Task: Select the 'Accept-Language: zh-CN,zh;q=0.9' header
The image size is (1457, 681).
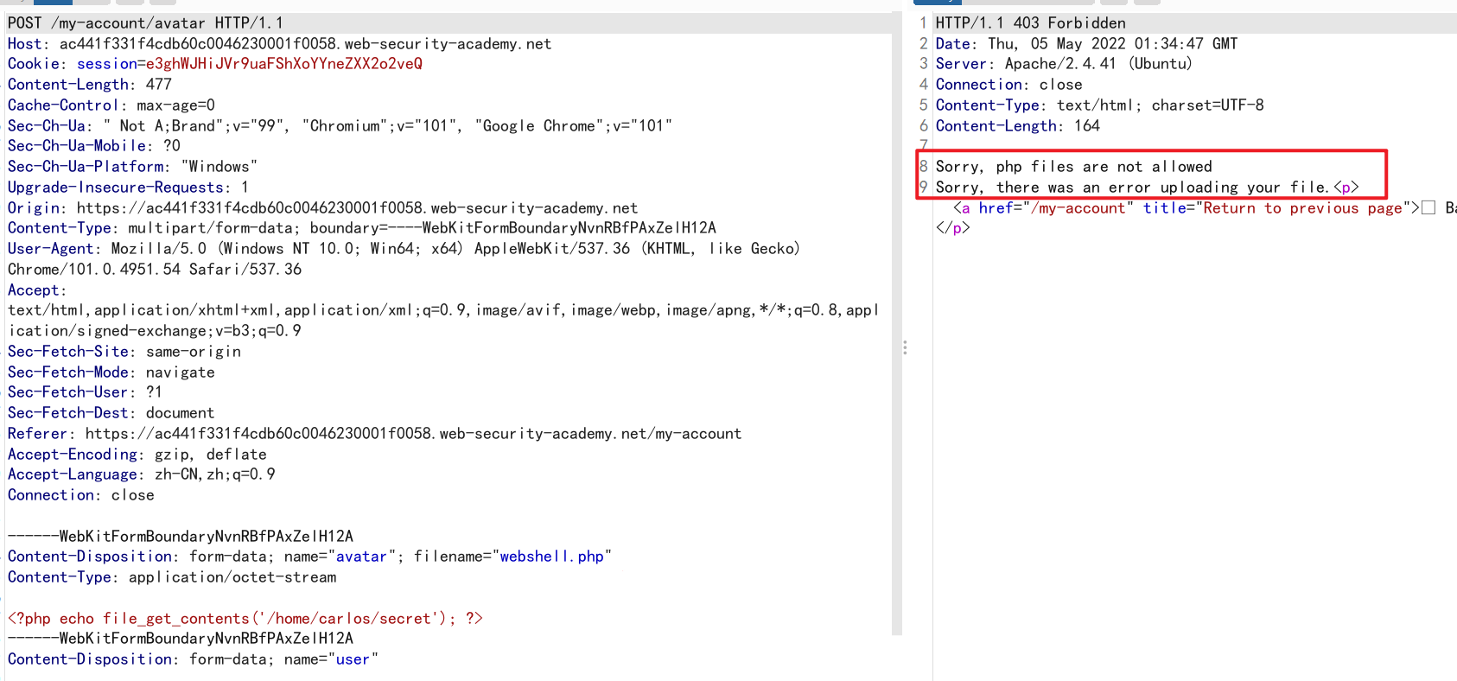Action: pyautogui.click(x=142, y=474)
